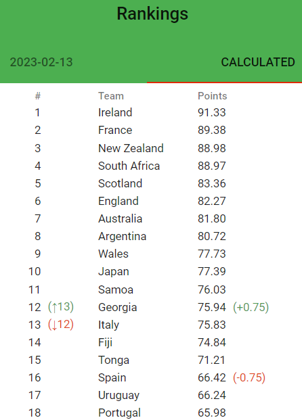Click the Team column header
The height and width of the screenshot is (420, 302).
111,96
